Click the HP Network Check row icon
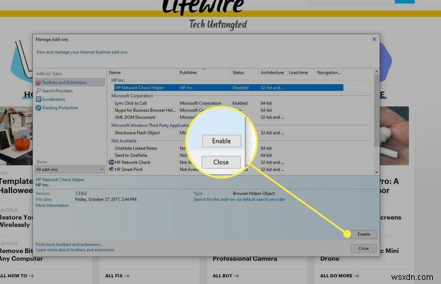 point(111,162)
